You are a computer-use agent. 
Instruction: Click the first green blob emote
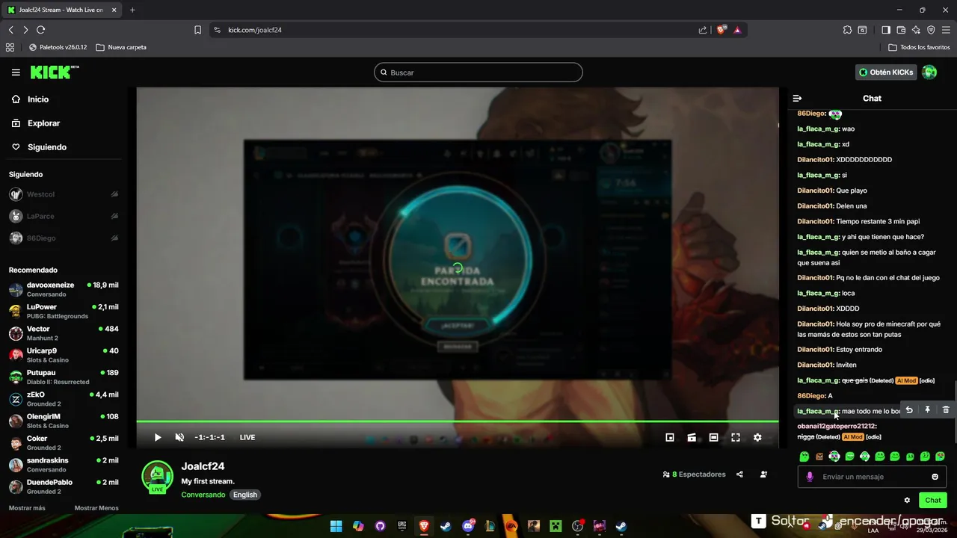coord(804,456)
